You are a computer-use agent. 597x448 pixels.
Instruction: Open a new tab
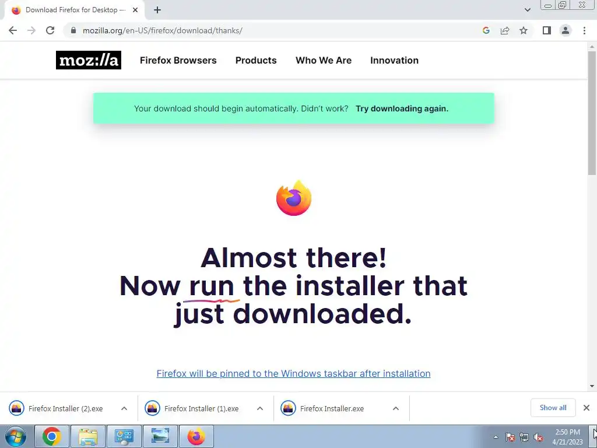coord(157,10)
